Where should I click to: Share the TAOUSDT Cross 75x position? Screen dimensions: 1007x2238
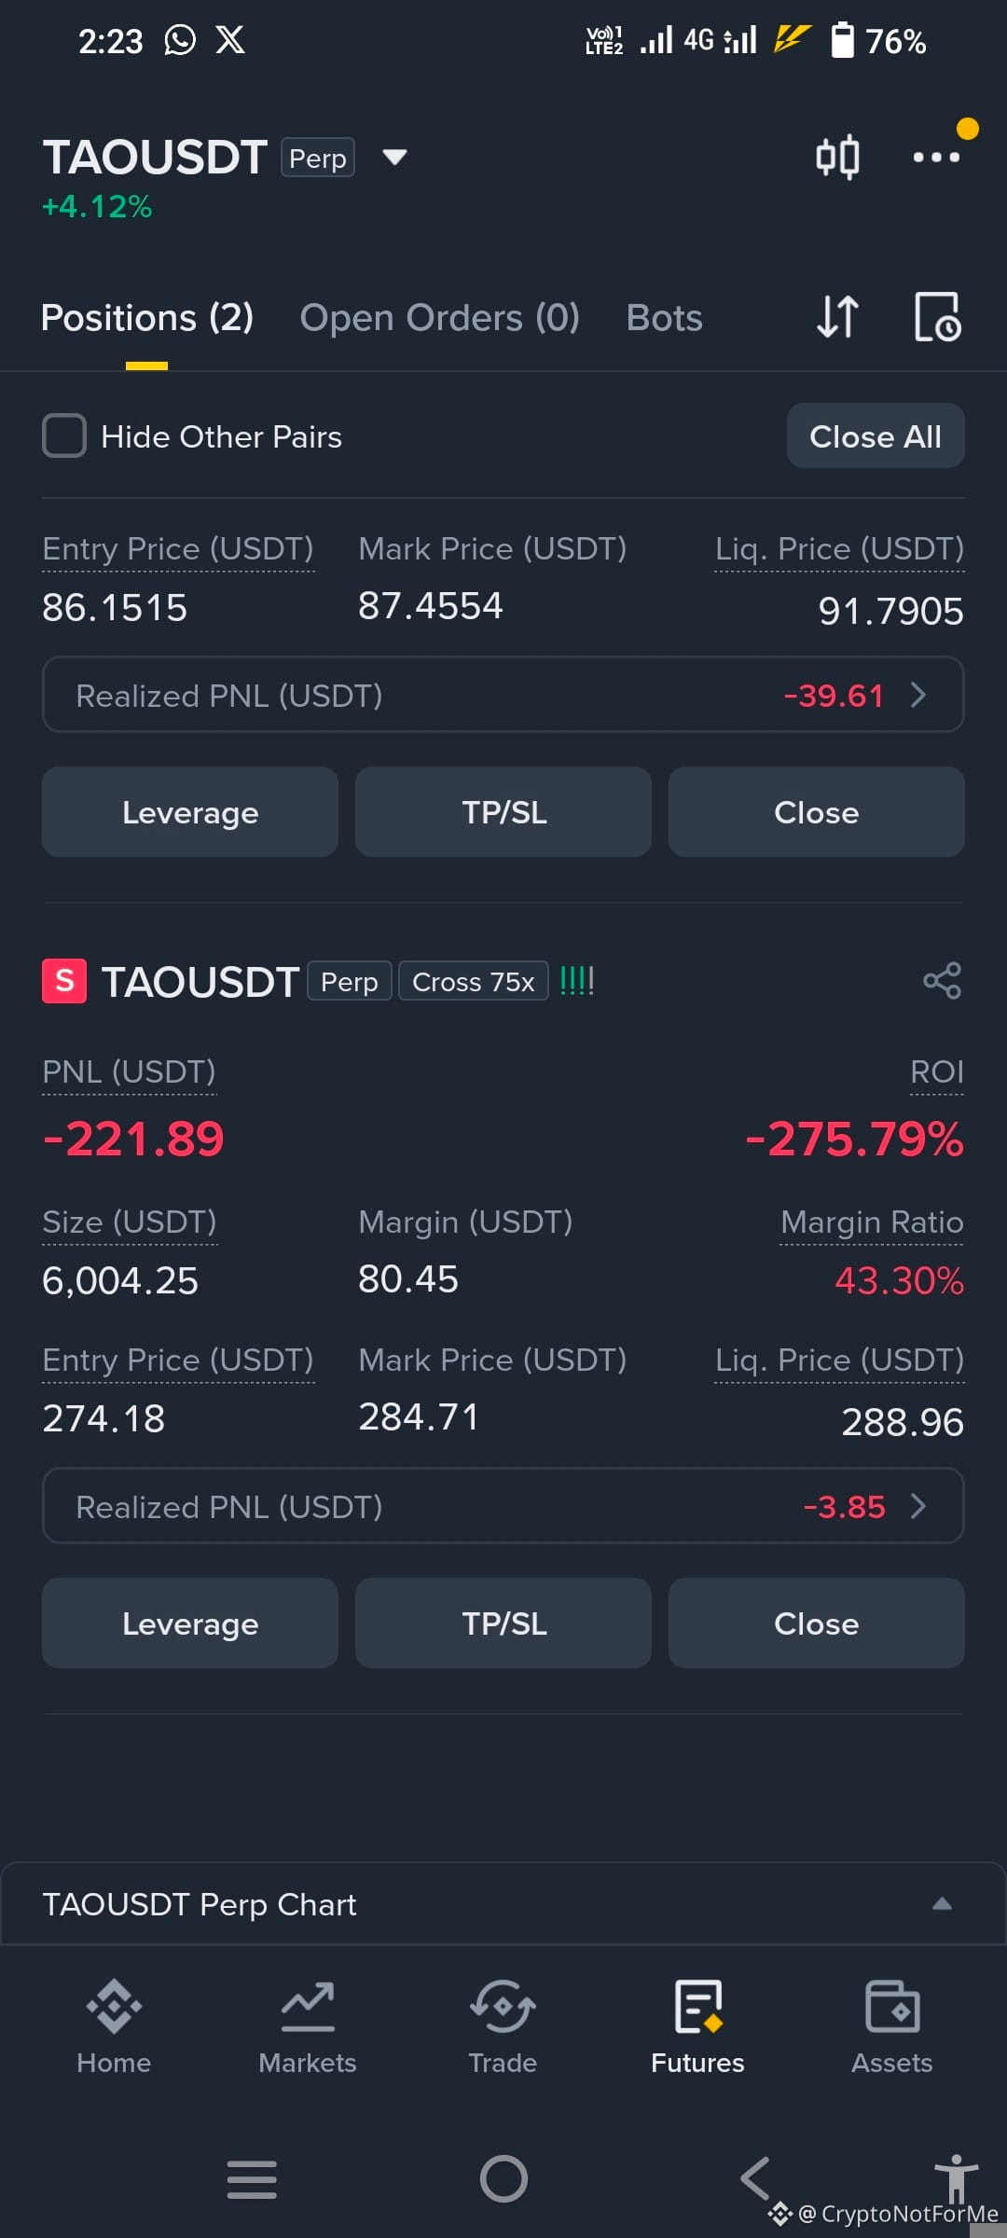tap(942, 981)
